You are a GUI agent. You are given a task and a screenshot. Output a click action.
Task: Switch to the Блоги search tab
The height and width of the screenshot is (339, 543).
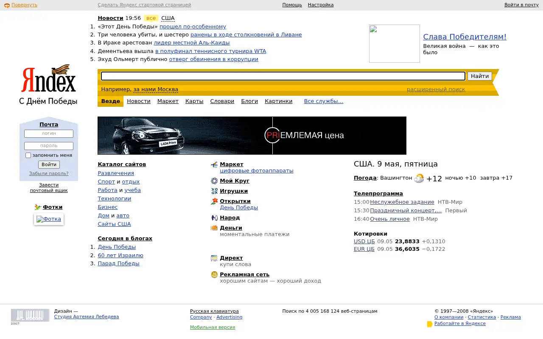[x=249, y=101]
